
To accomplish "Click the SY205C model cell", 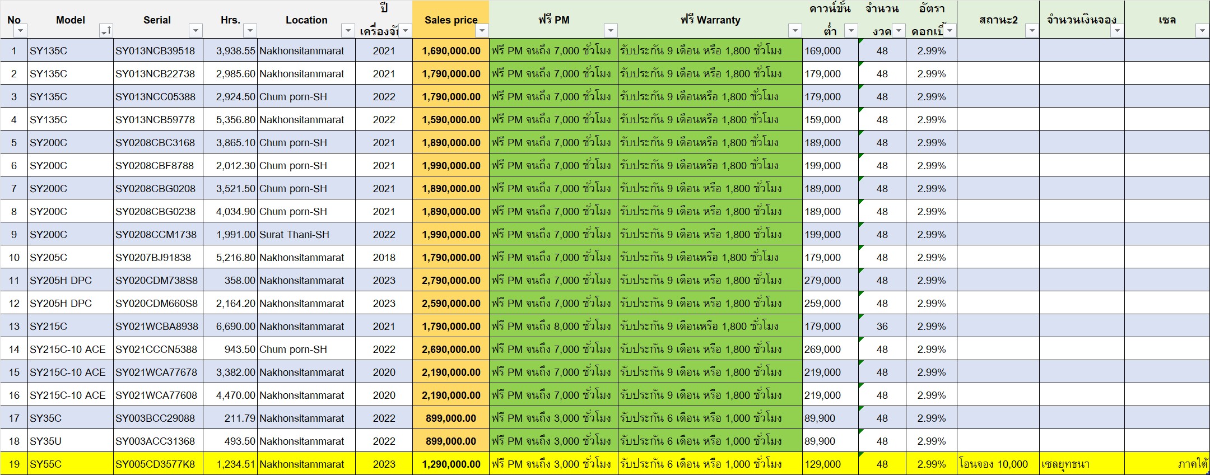I will click(71, 257).
